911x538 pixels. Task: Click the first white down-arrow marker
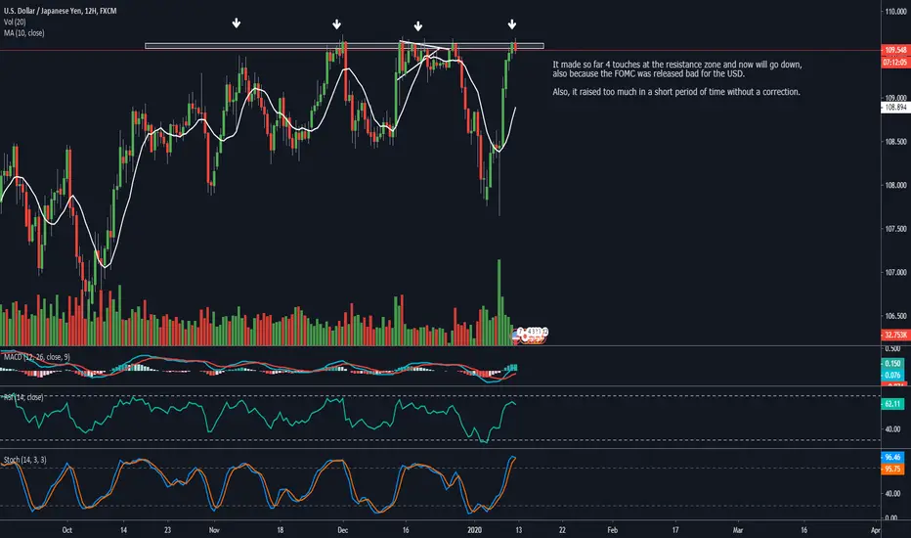tap(236, 23)
